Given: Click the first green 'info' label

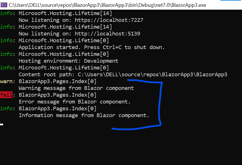Looking at the screenshot, I should click(x=6, y=13).
